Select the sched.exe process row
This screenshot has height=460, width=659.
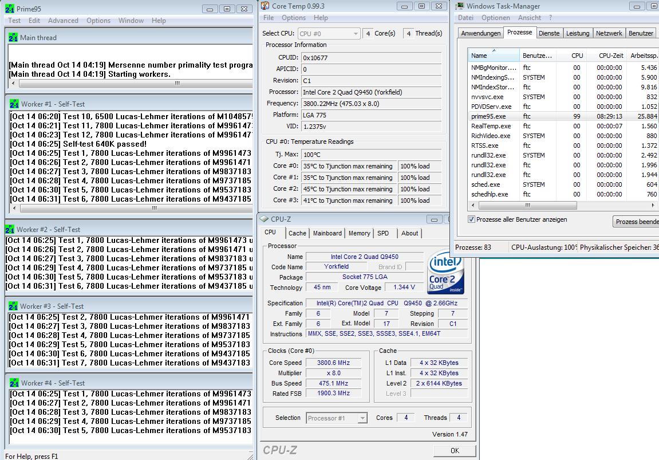tap(563, 184)
